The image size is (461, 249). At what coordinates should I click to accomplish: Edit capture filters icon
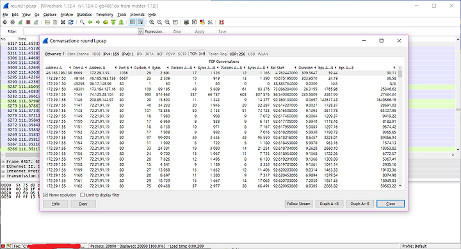click(x=186, y=22)
